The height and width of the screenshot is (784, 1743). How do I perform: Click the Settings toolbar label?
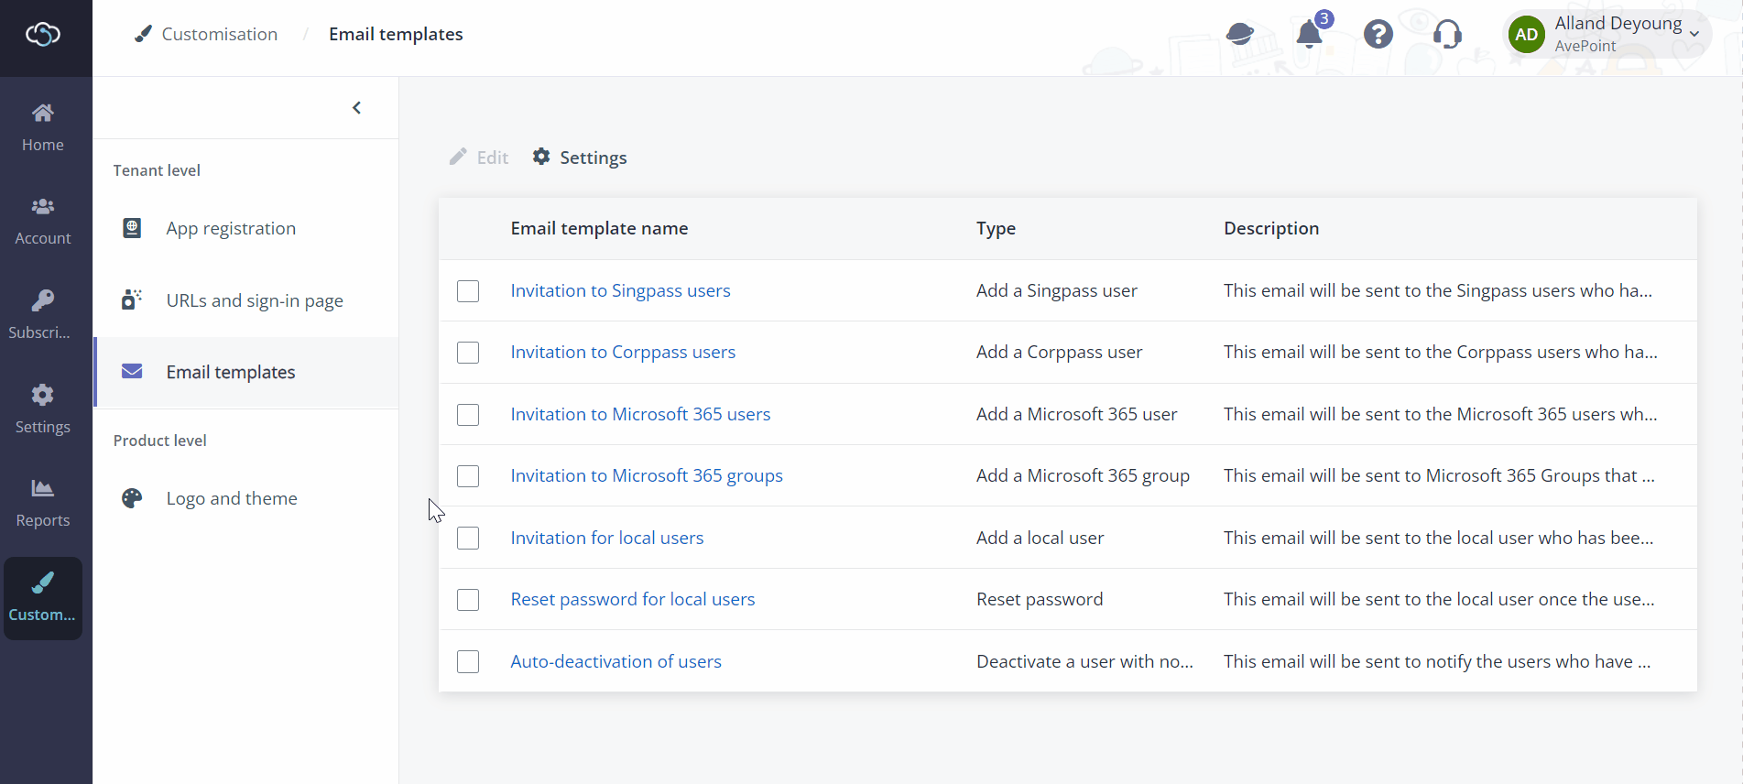point(594,158)
